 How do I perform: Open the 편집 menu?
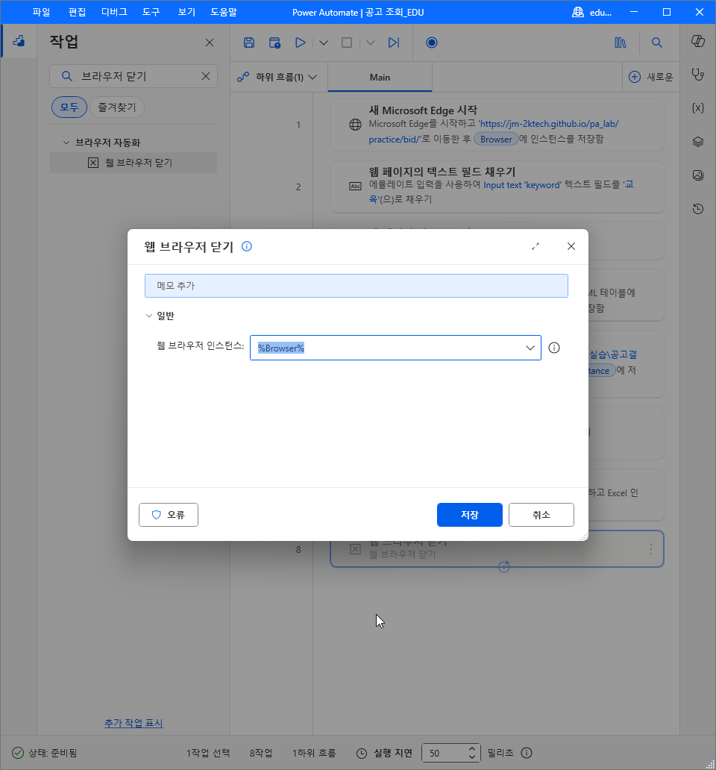pos(77,12)
